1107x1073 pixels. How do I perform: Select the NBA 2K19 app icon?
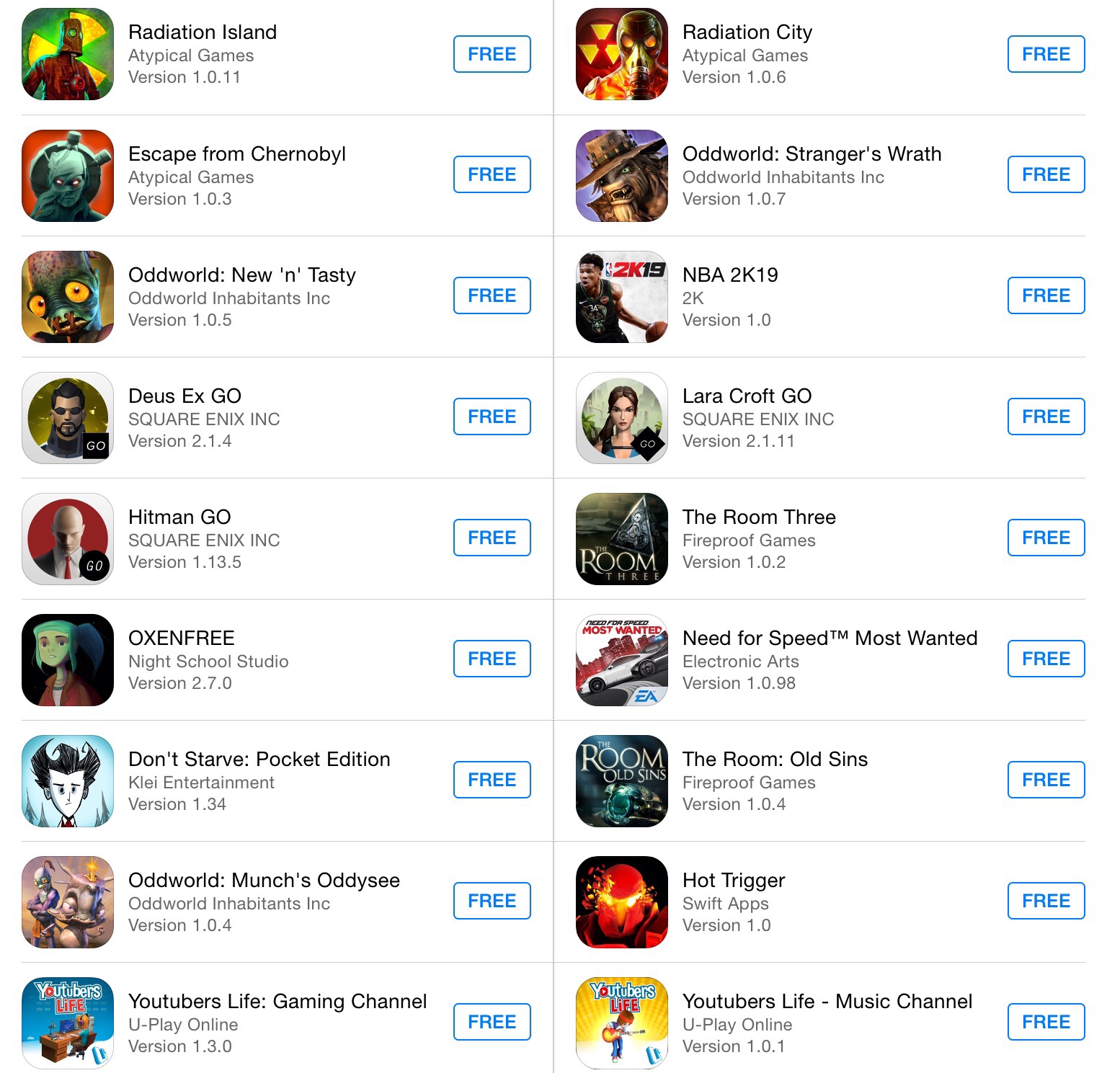coord(622,296)
